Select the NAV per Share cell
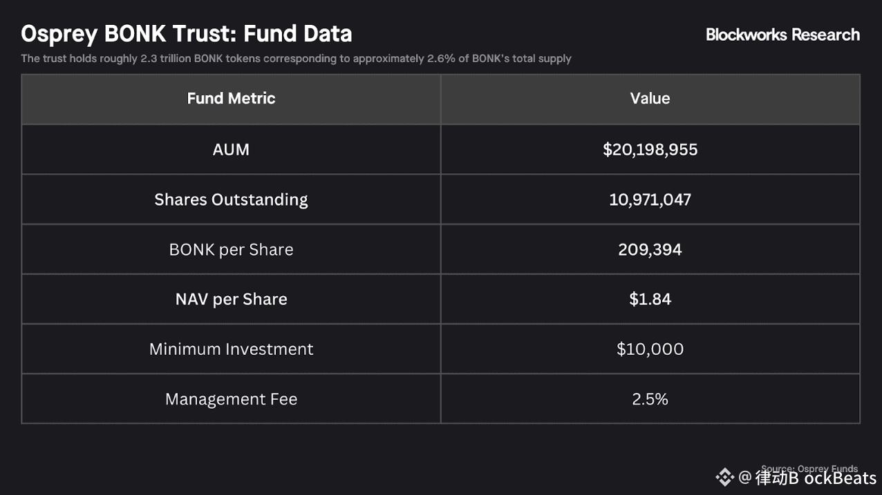This screenshot has width=882, height=495. click(x=231, y=299)
